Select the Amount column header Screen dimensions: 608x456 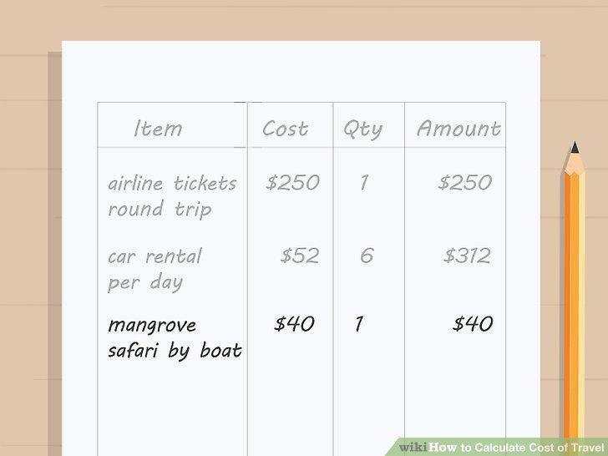click(x=459, y=129)
